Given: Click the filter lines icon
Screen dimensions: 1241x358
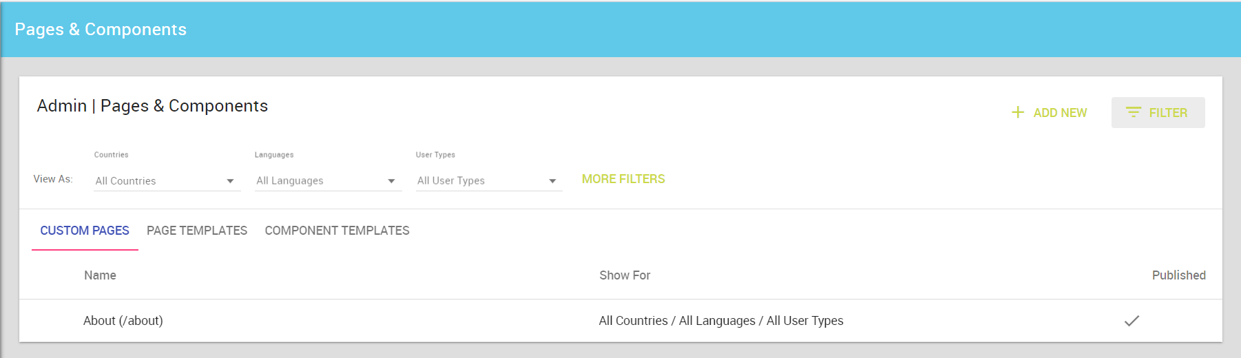Looking at the screenshot, I should click(x=1134, y=112).
